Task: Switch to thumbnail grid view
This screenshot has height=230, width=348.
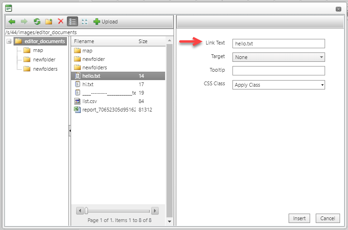Action: [x=84, y=22]
